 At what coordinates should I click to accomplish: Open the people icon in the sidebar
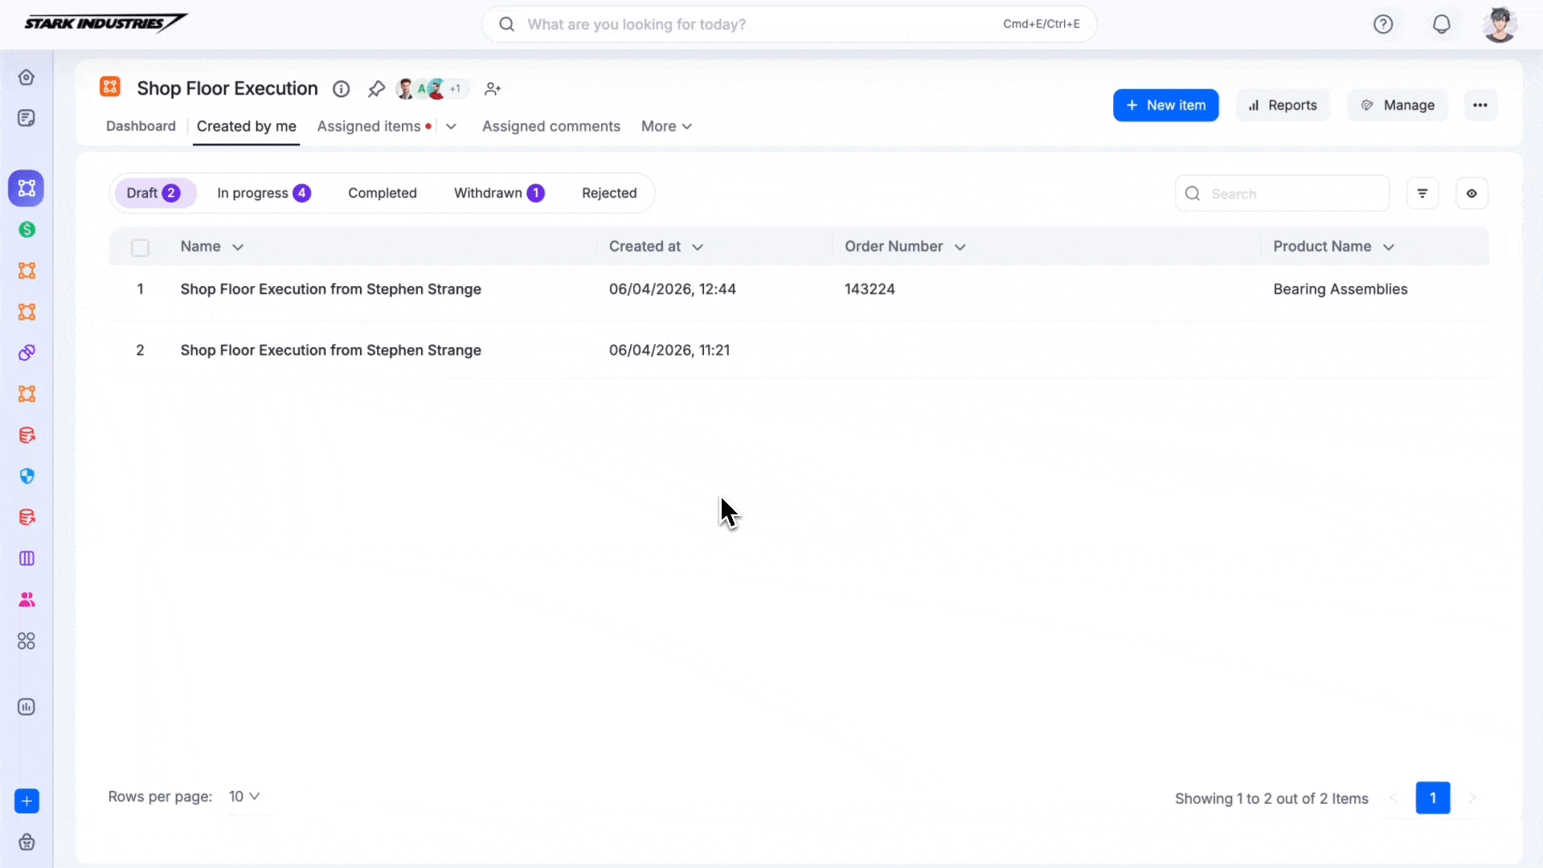[27, 600]
